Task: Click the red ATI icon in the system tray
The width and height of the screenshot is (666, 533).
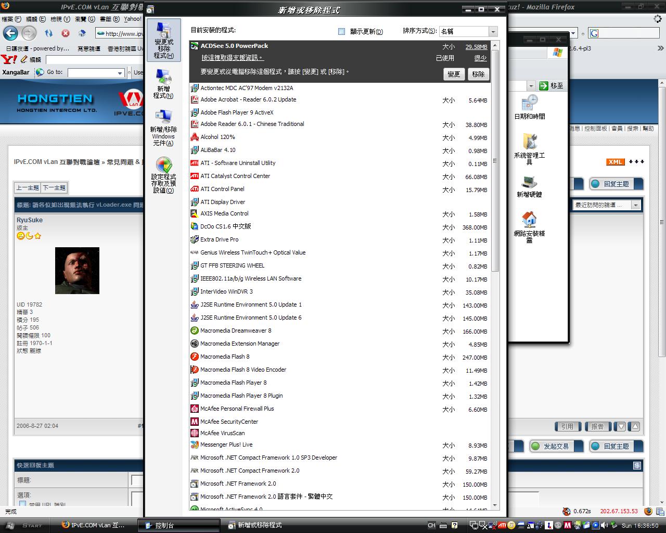Action: coord(502,525)
